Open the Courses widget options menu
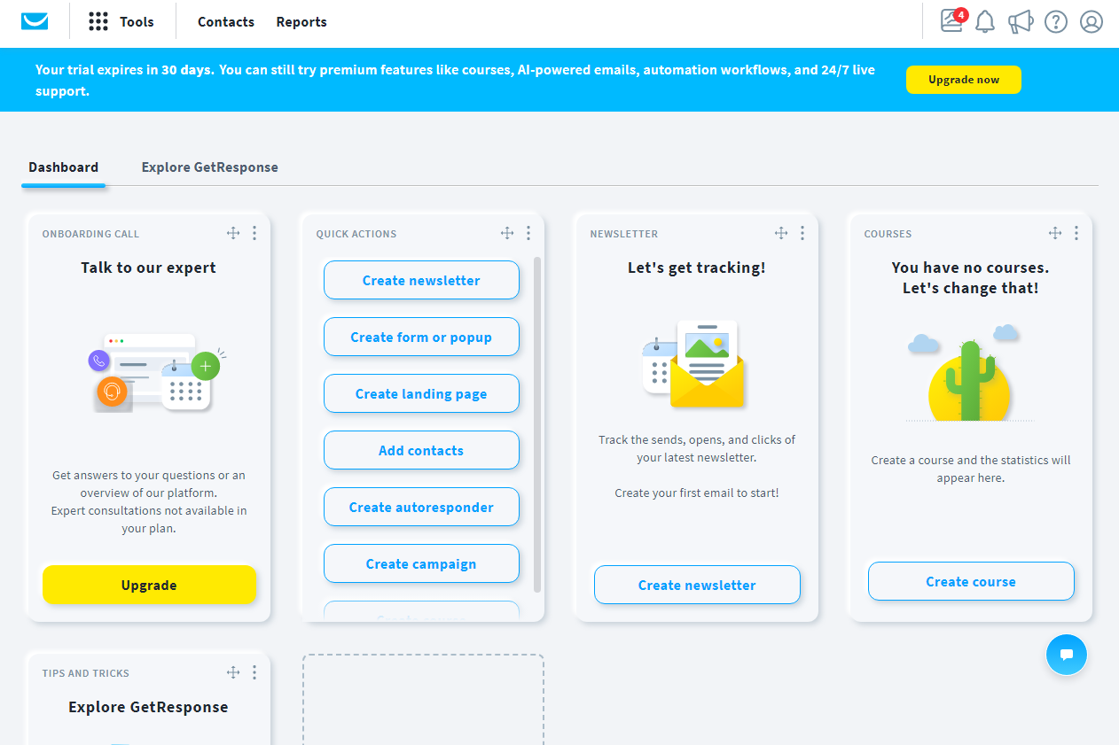The image size is (1119, 745). pyautogui.click(x=1076, y=233)
